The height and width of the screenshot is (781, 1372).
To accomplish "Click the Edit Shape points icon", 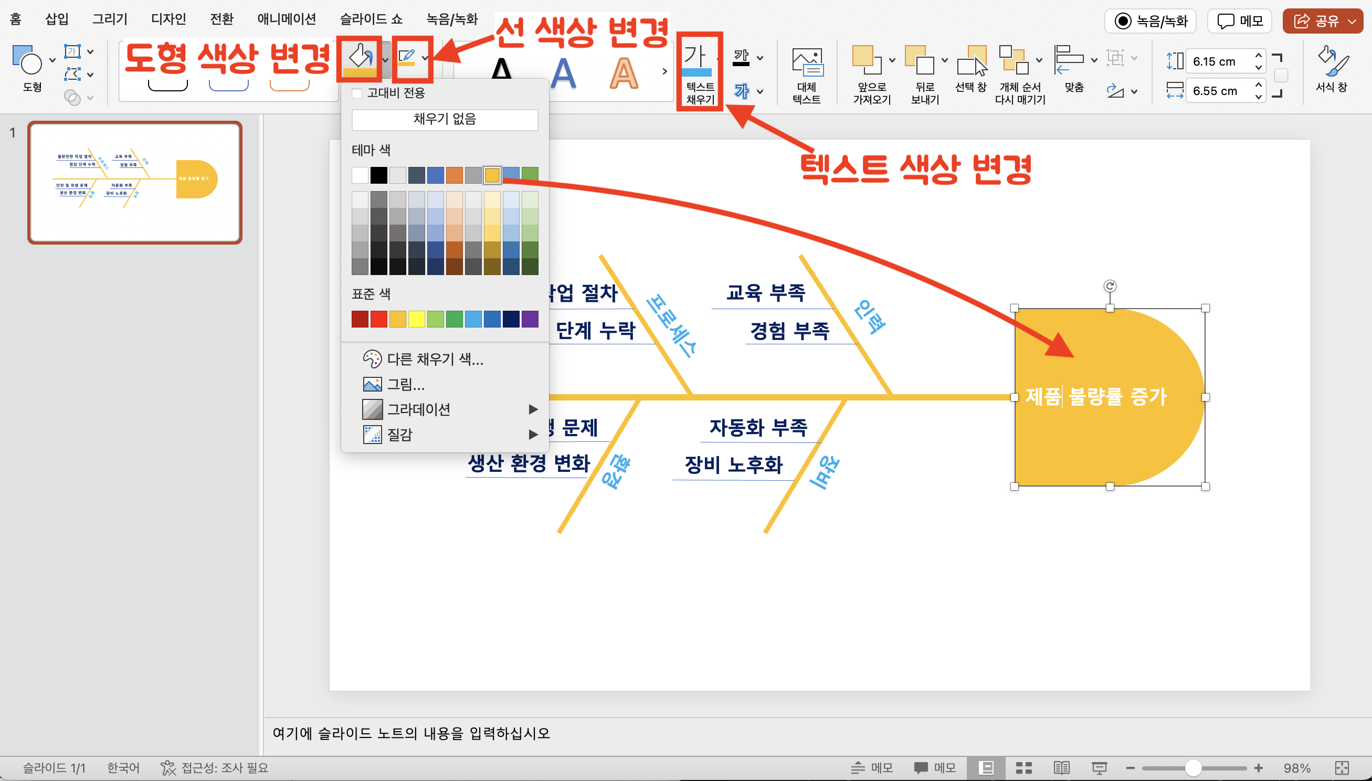I will [x=72, y=74].
